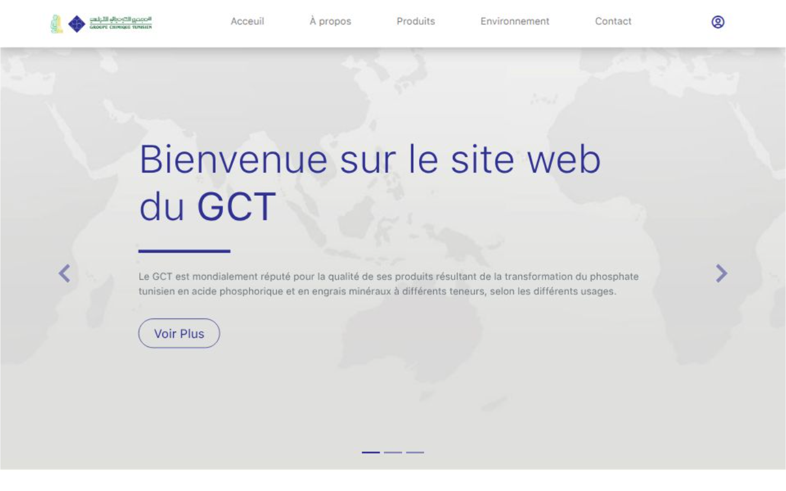The width and height of the screenshot is (786, 491).
Task: Select the first carousel slide indicator
Action: (x=370, y=452)
